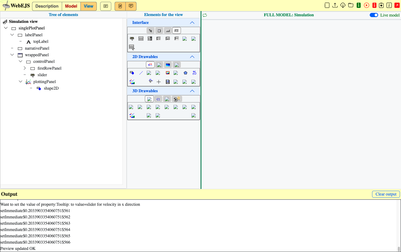
Task: Open the blue dots subtab in 3D Drawables
Action: pyautogui.click(x=158, y=99)
